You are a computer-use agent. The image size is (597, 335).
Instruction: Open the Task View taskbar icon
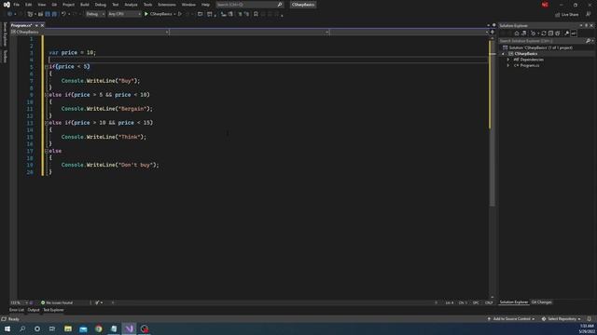tap(52, 328)
